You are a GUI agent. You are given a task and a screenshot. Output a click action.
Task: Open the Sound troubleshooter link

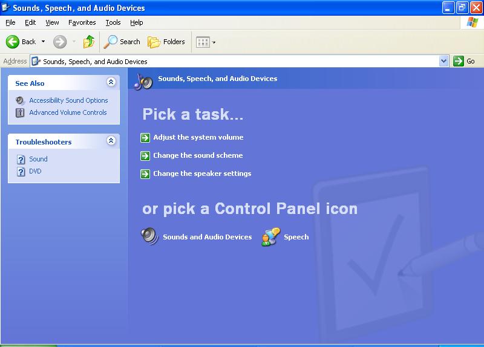(x=38, y=159)
